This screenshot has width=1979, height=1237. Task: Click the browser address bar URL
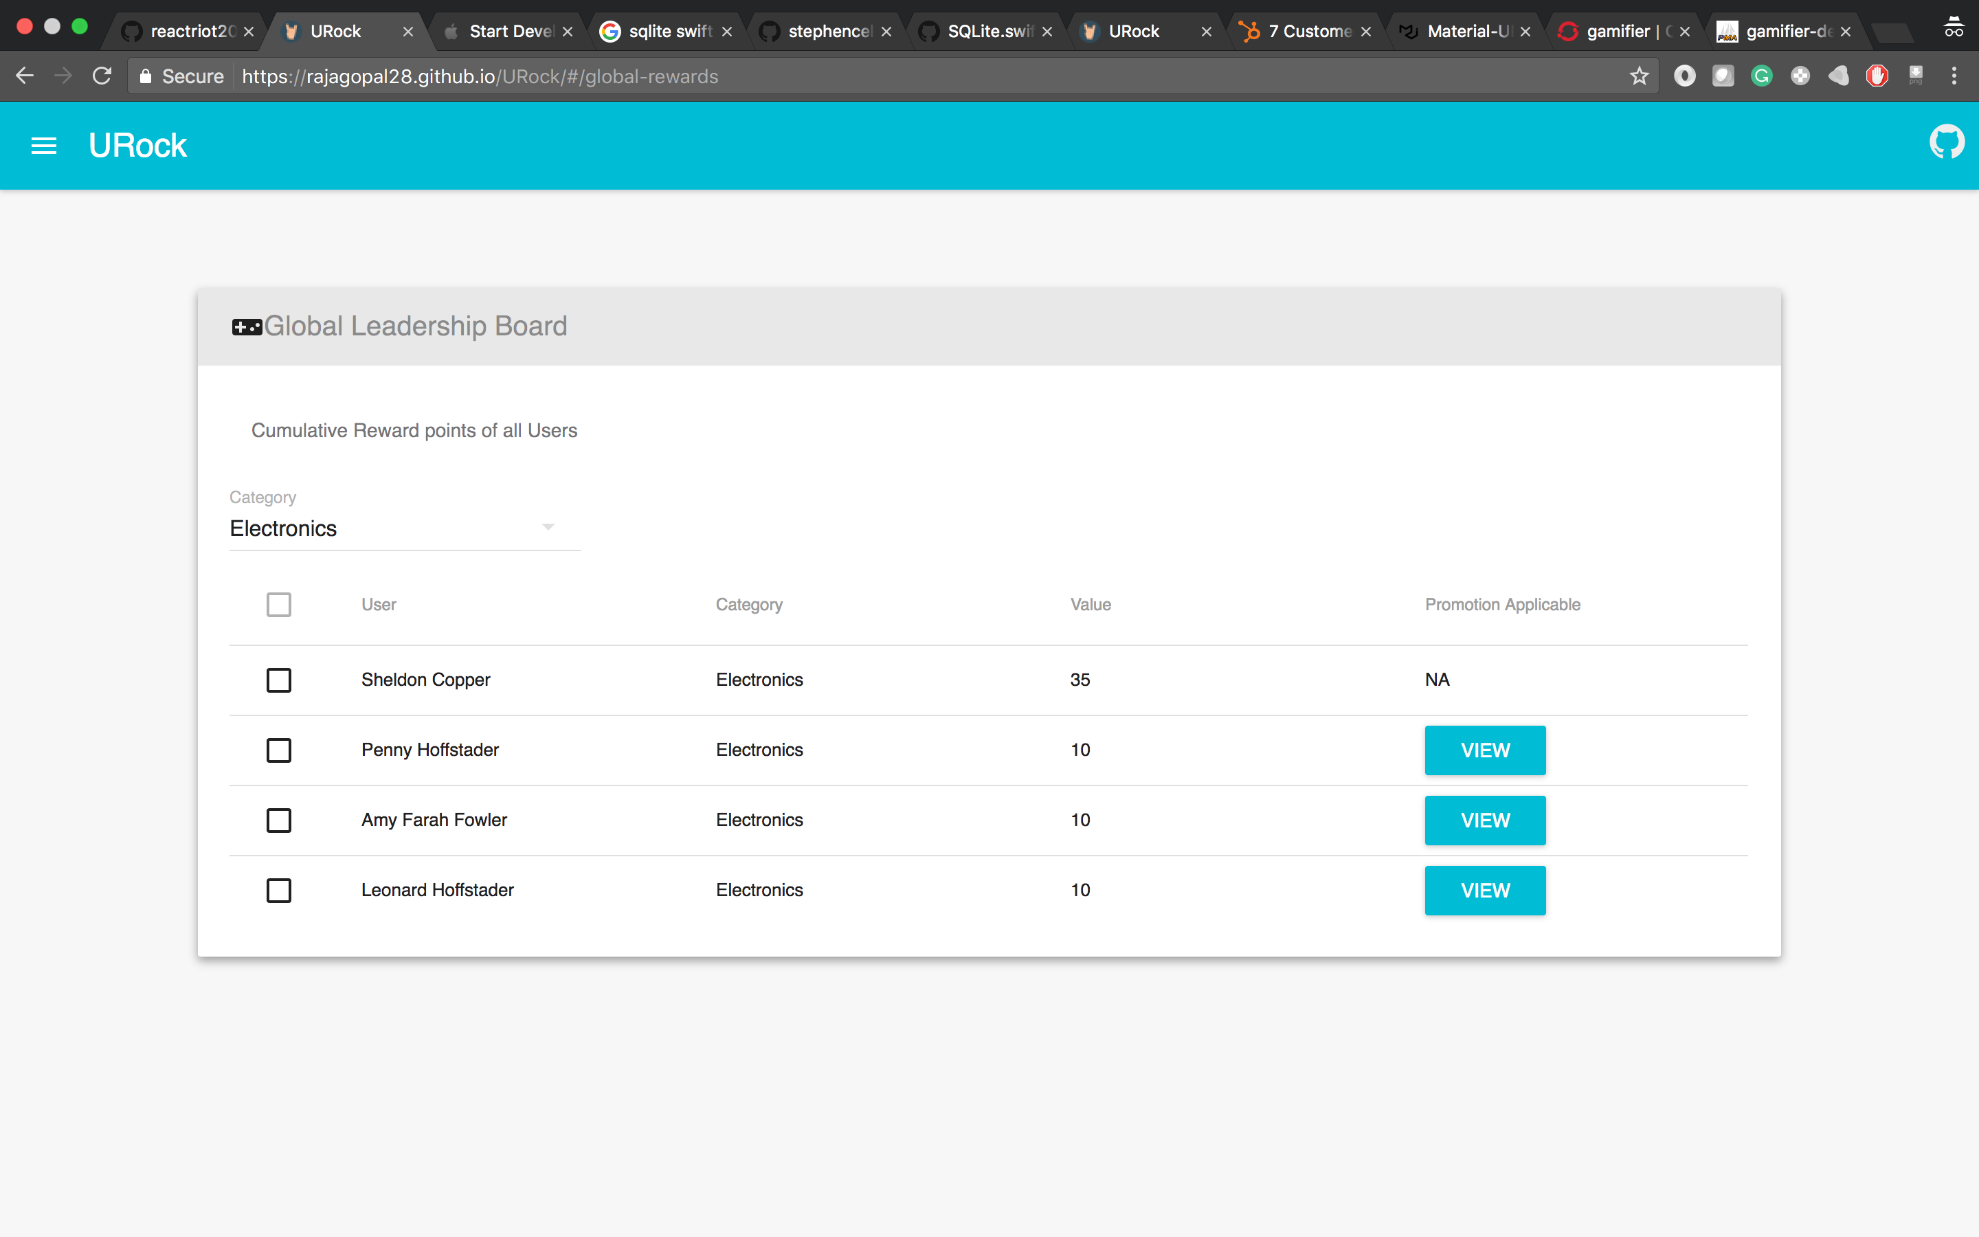pyautogui.click(x=480, y=76)
